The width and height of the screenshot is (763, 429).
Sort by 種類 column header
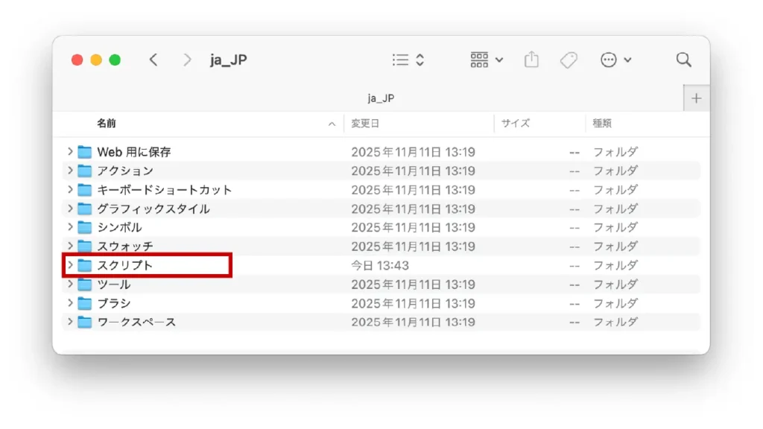pyautogui.click(x=602, y=124)
